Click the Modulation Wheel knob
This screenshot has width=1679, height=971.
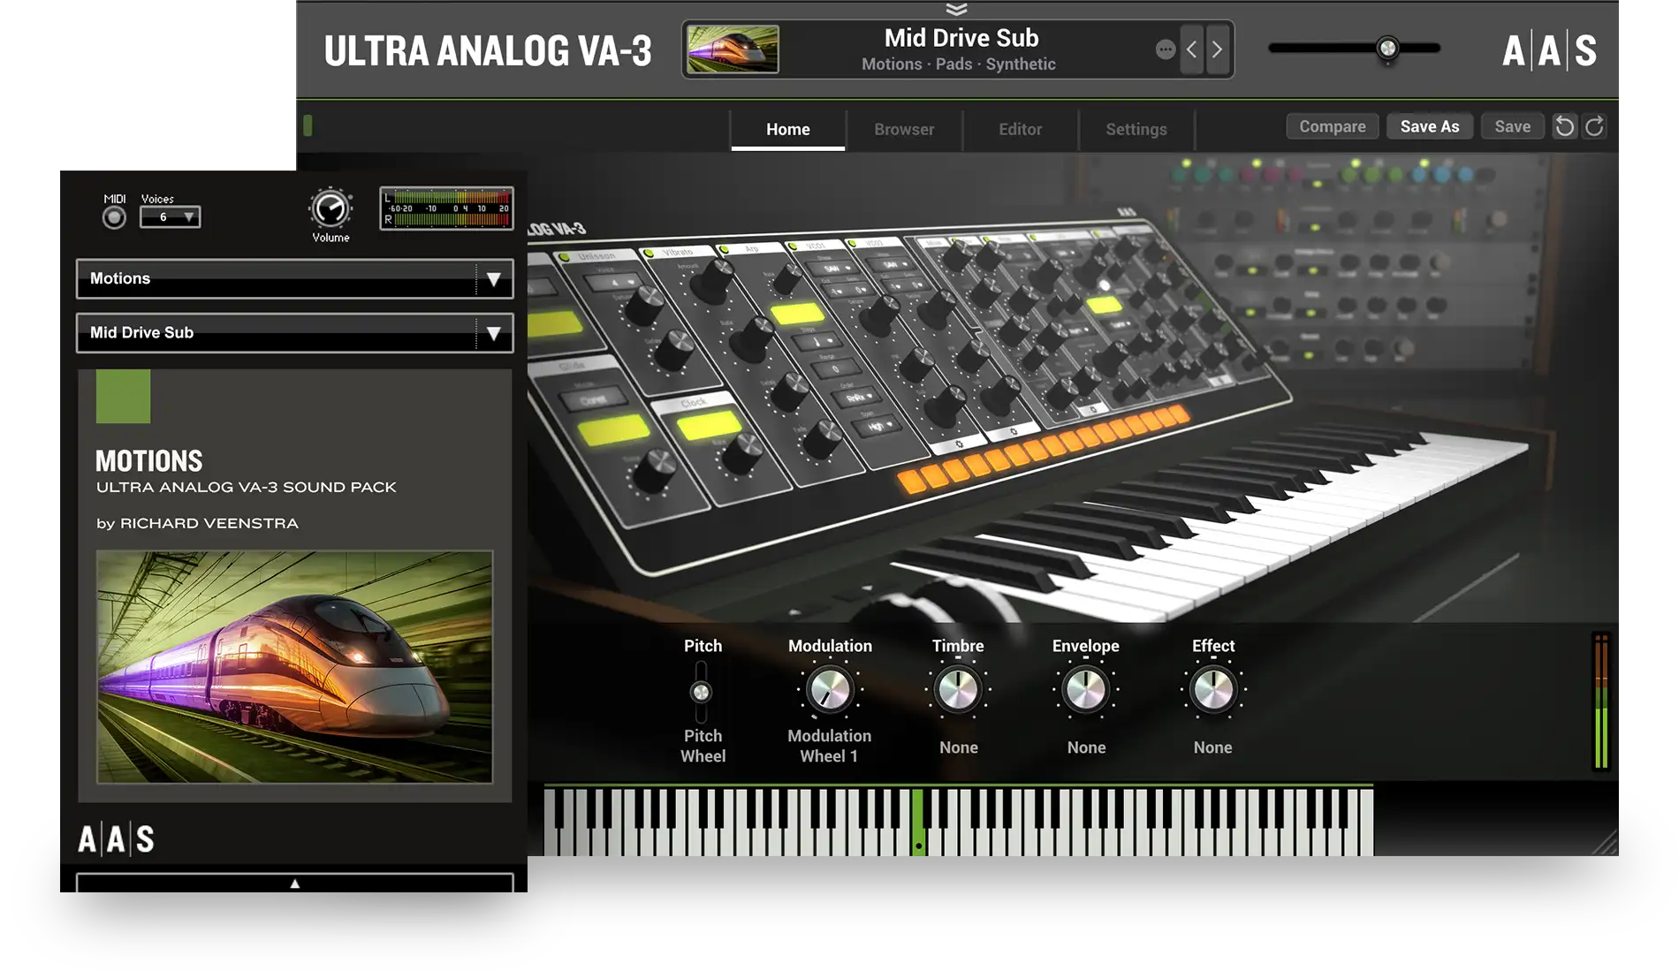830,689
